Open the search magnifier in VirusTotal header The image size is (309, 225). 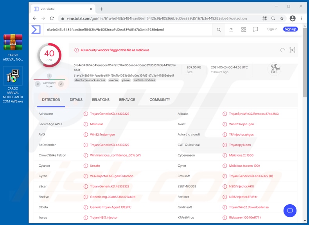[219, 30]
